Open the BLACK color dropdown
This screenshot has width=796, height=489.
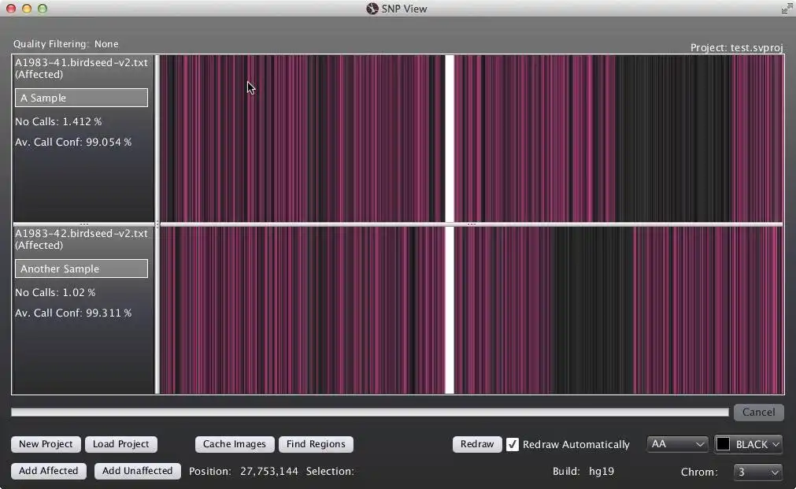pyautogui.click(x=748, y=444)
